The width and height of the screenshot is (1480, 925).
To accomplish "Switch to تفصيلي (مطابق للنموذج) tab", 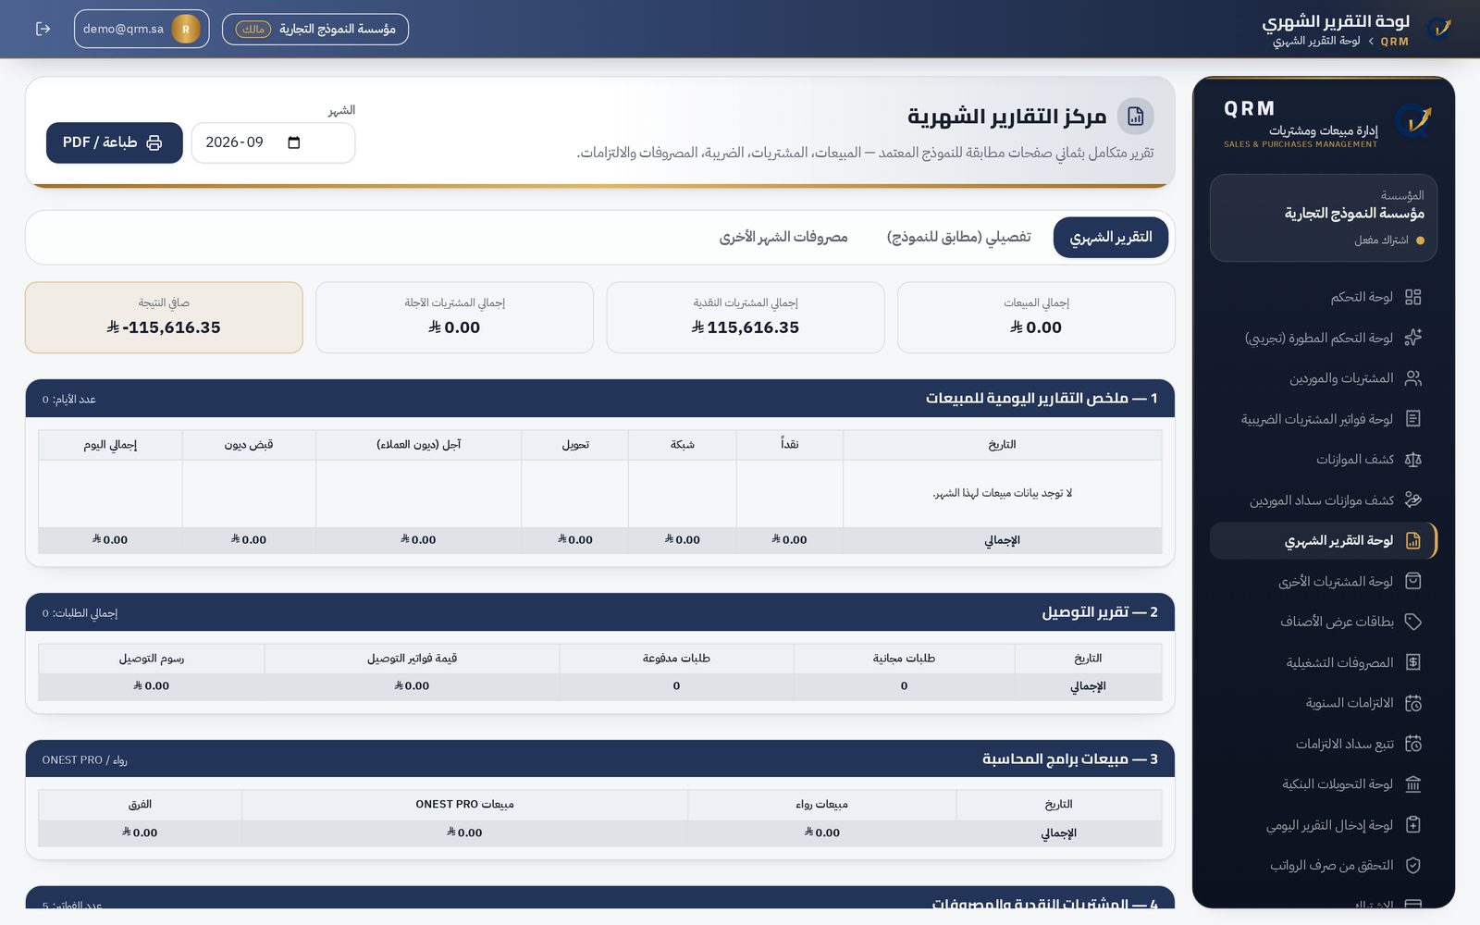I will coord(958,238).
